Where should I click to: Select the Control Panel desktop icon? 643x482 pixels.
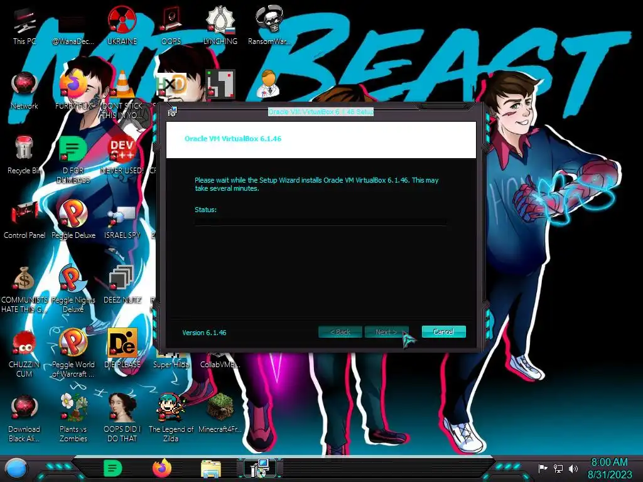click(24, 220)
